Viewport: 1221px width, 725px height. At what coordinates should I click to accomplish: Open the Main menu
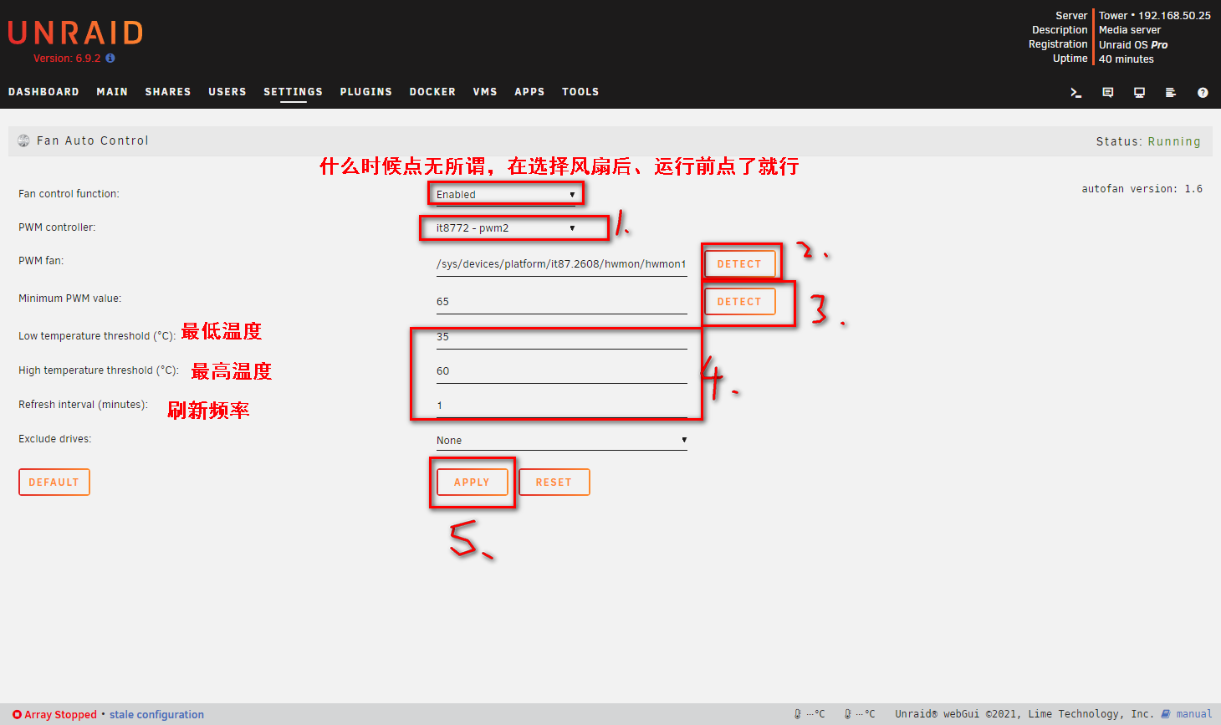coord(112,92)
